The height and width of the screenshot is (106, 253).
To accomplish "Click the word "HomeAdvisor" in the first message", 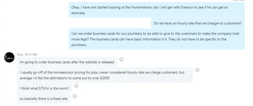I will (141, 7).
